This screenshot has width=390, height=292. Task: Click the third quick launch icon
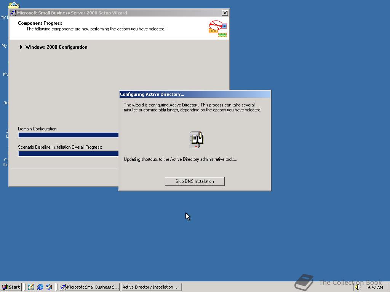click(x=49, y=287)
